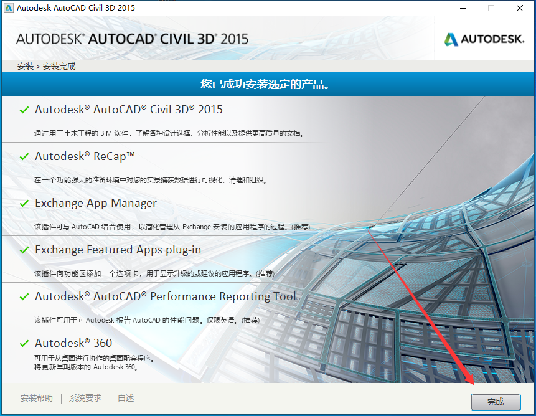Click the green checkmark beside Autodesk AutoCAD Civil 3D 2015
536x416 pixels.
(x=24, y=110)
